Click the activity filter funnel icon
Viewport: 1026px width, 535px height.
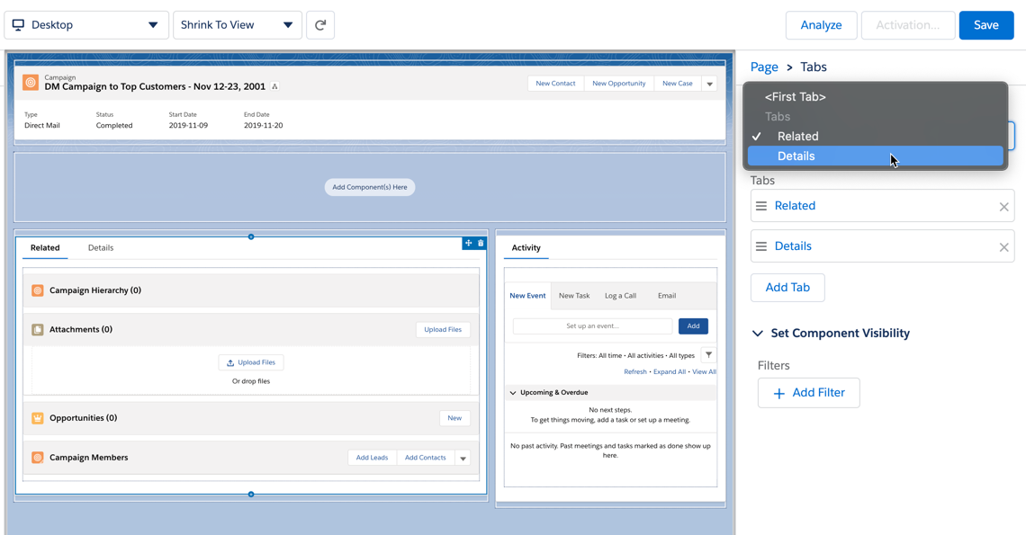(708, 355)
